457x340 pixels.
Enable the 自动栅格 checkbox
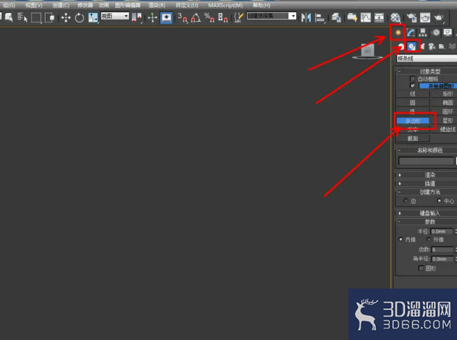click(412, 79)
